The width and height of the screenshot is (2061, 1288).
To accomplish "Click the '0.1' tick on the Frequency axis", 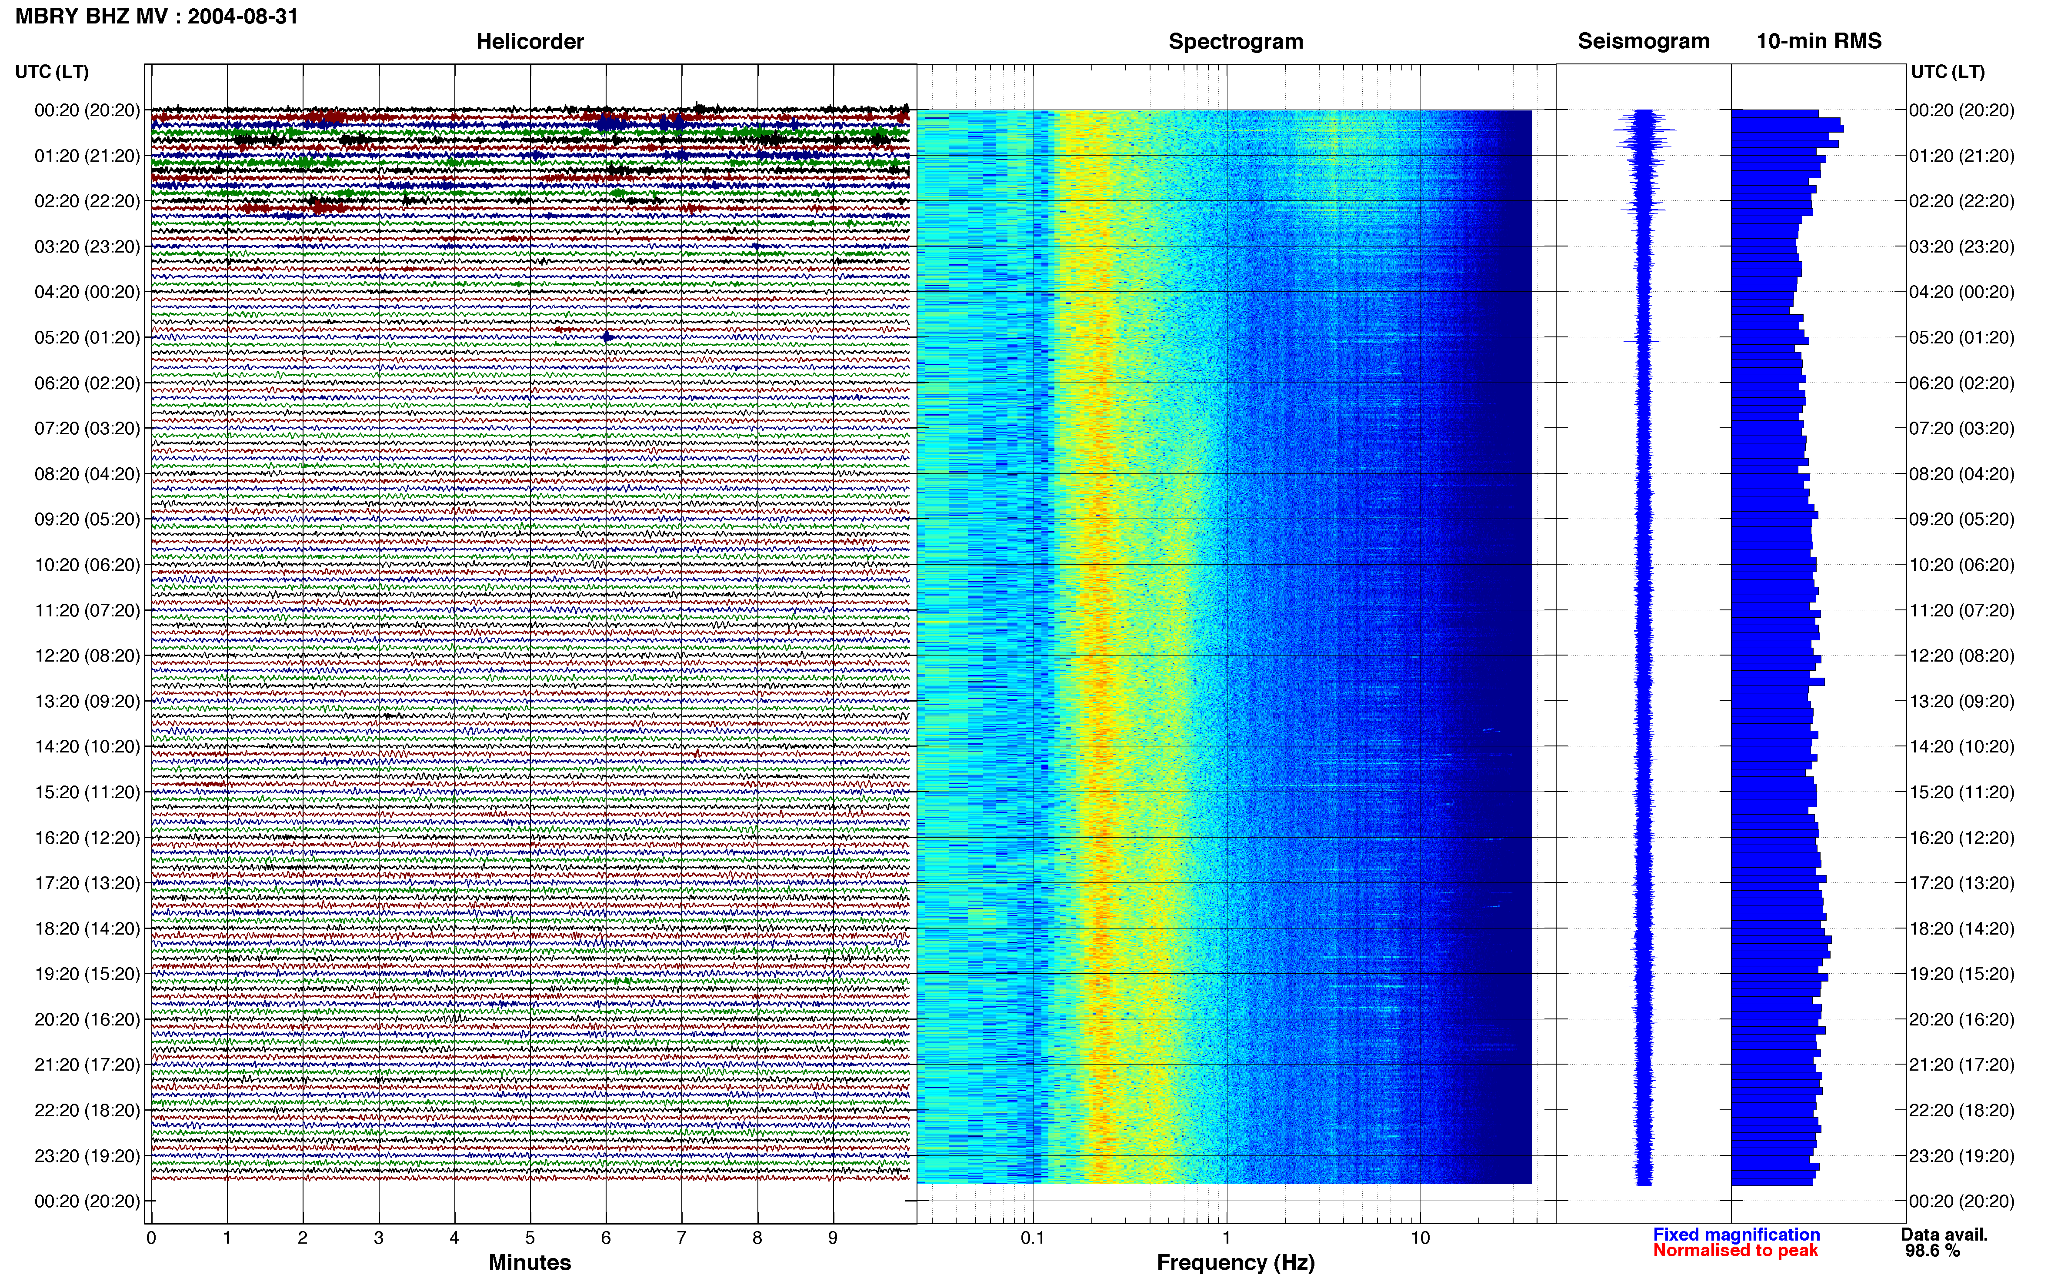I will point(1033,1238).
